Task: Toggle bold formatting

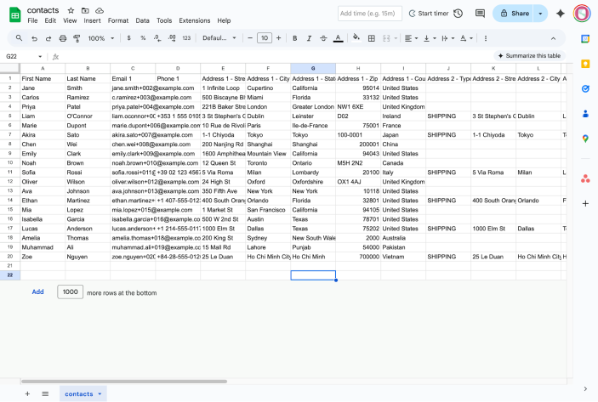Action: tap(293, 38)
